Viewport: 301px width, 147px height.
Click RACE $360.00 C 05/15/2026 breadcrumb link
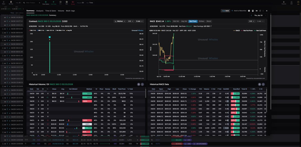(37, 15)
